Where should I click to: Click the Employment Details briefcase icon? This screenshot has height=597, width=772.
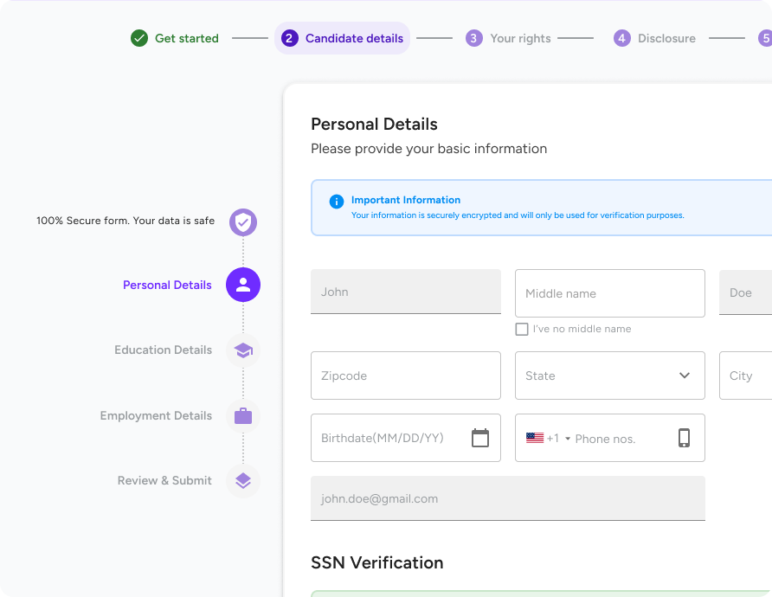pyautogui.click(x=243, y=416)
